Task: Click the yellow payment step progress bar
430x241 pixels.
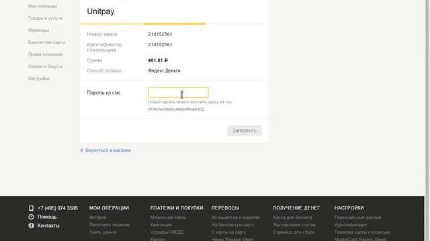Action: click(x=175, y=24)
